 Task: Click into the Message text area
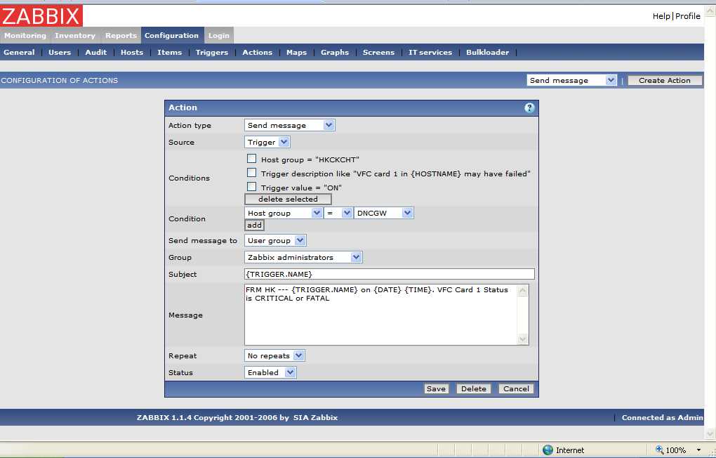tap(381, 315)
